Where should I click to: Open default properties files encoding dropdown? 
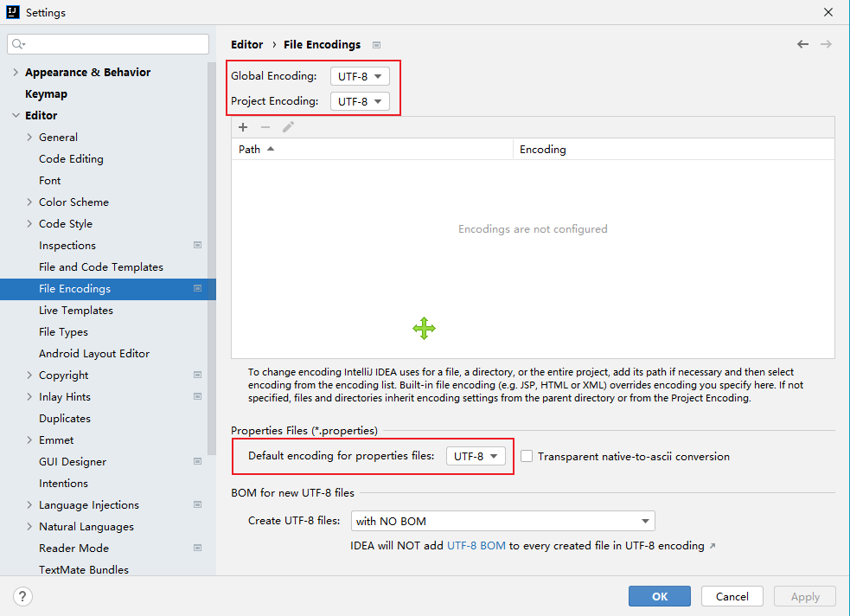click(x=476, y=456)
